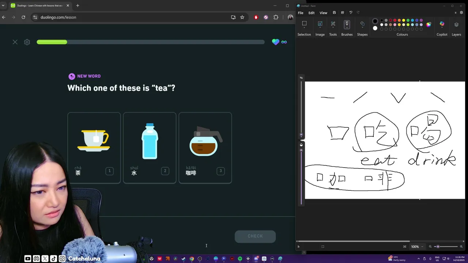The height and width of the screenshot is (263, 468).
Task: Open the zoom percentage dropdown at 100%
Action: 417,247
